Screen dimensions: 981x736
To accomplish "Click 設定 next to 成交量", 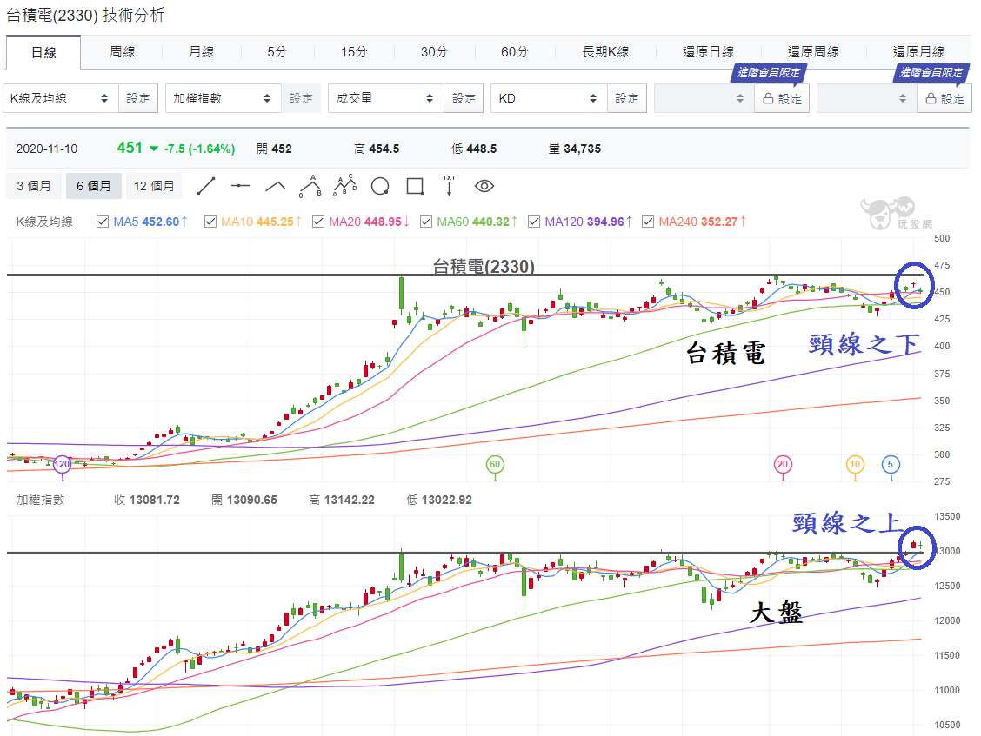I will point(464,99).
